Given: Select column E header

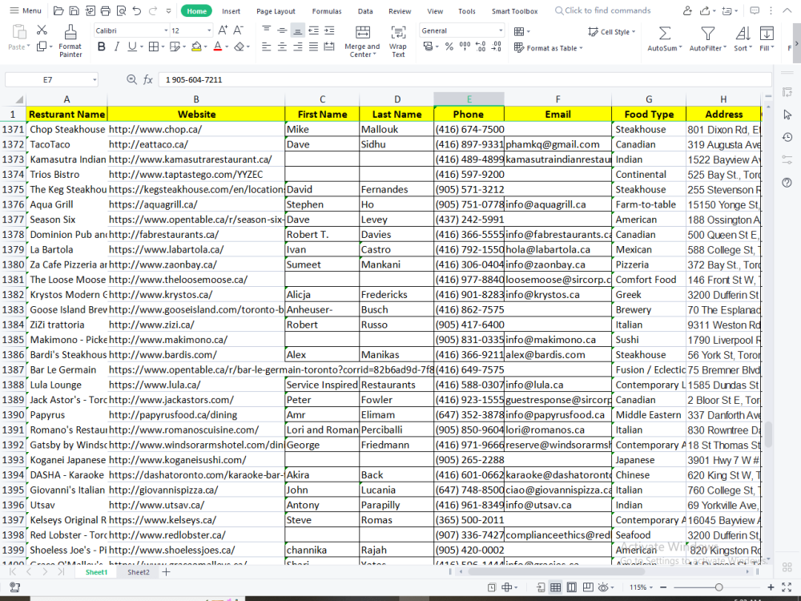Looking at the screenshot, I should [469, 99].
